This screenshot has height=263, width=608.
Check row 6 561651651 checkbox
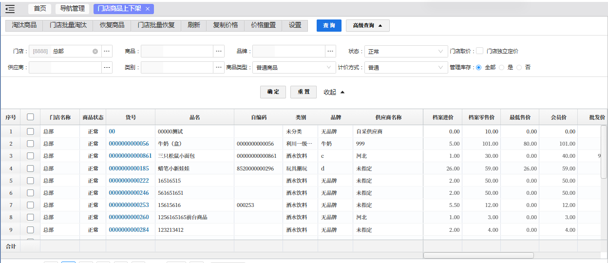pyautogui.click(x=30, y=193)
